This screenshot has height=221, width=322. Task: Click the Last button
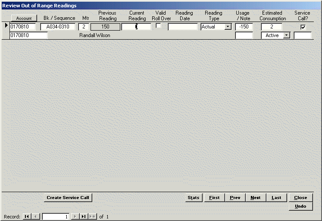(x=276, y=198)
